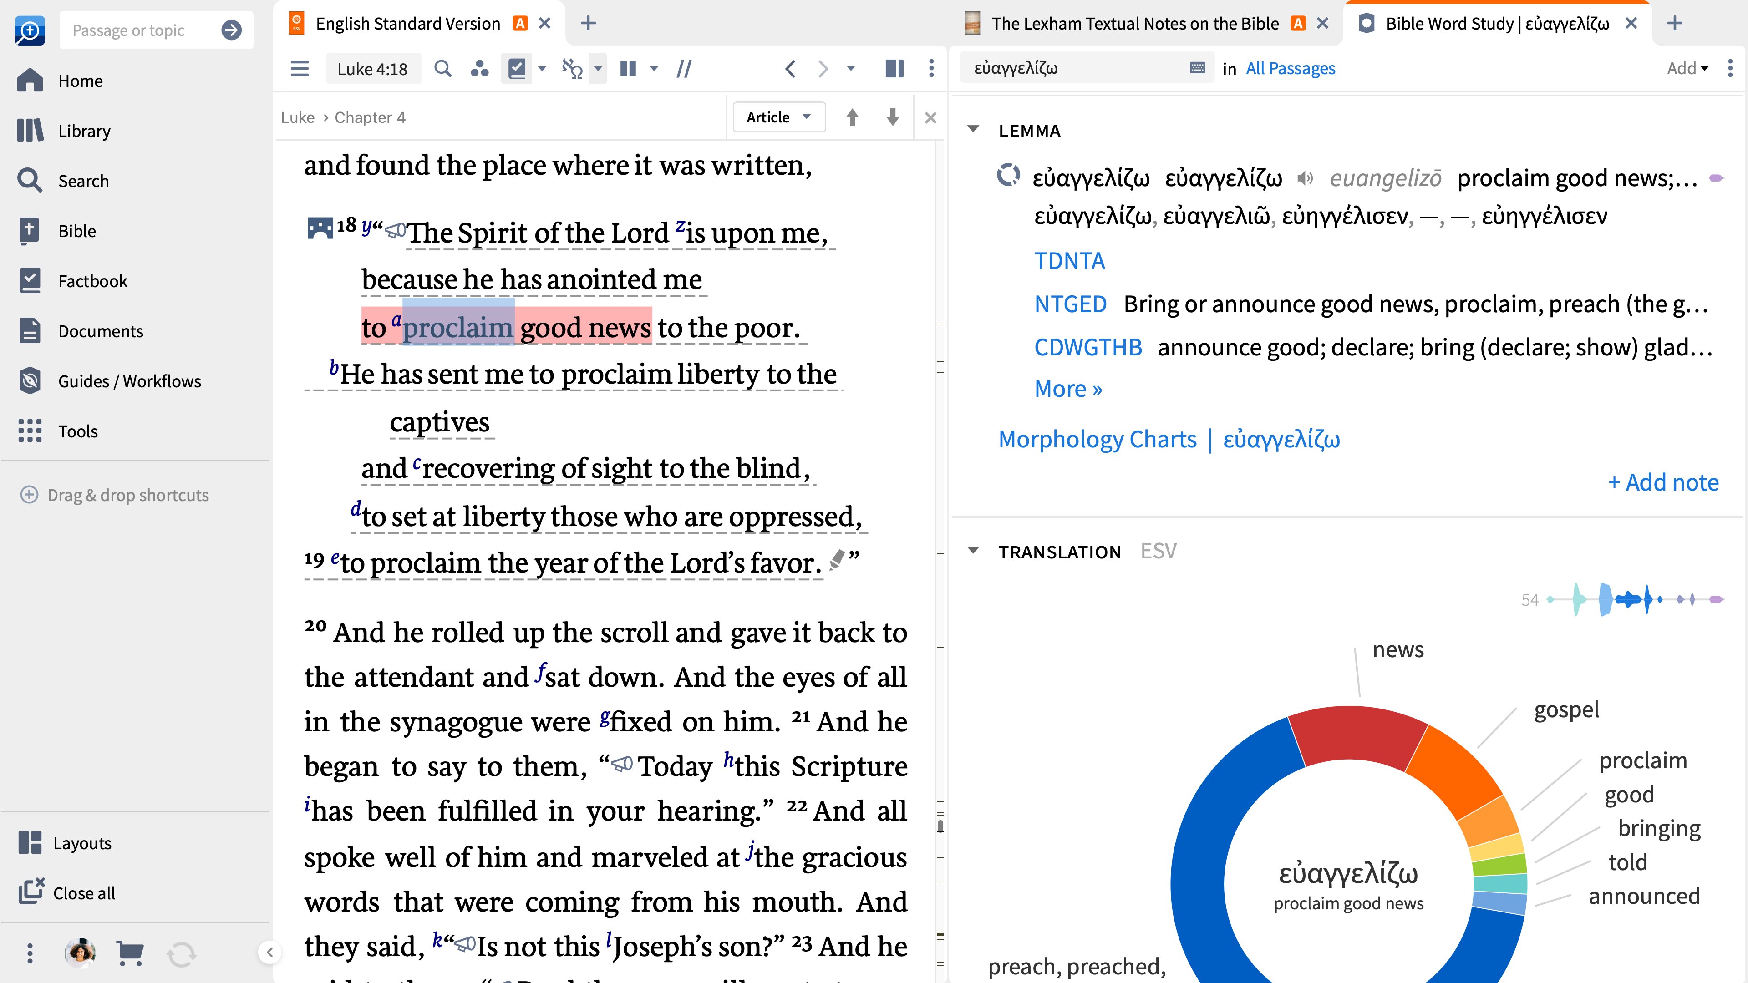The width and height of the screenshot is (1748, 983).
Task: Open the TDNTA lexicon link
Action: pyautogui.click(x=1069, y=261)
